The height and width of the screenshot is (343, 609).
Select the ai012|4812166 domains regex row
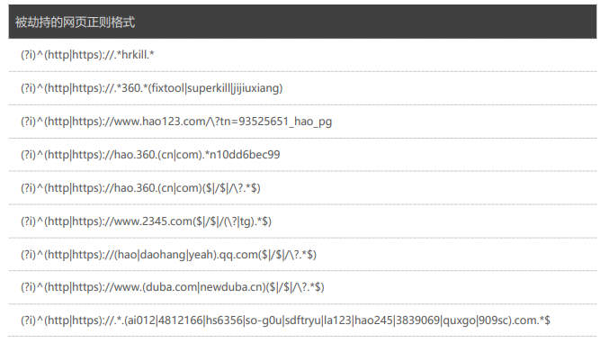[x=302, y=320]
